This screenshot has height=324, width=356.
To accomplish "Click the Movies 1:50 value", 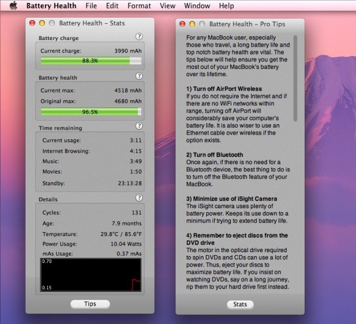I will pos(136,171).
